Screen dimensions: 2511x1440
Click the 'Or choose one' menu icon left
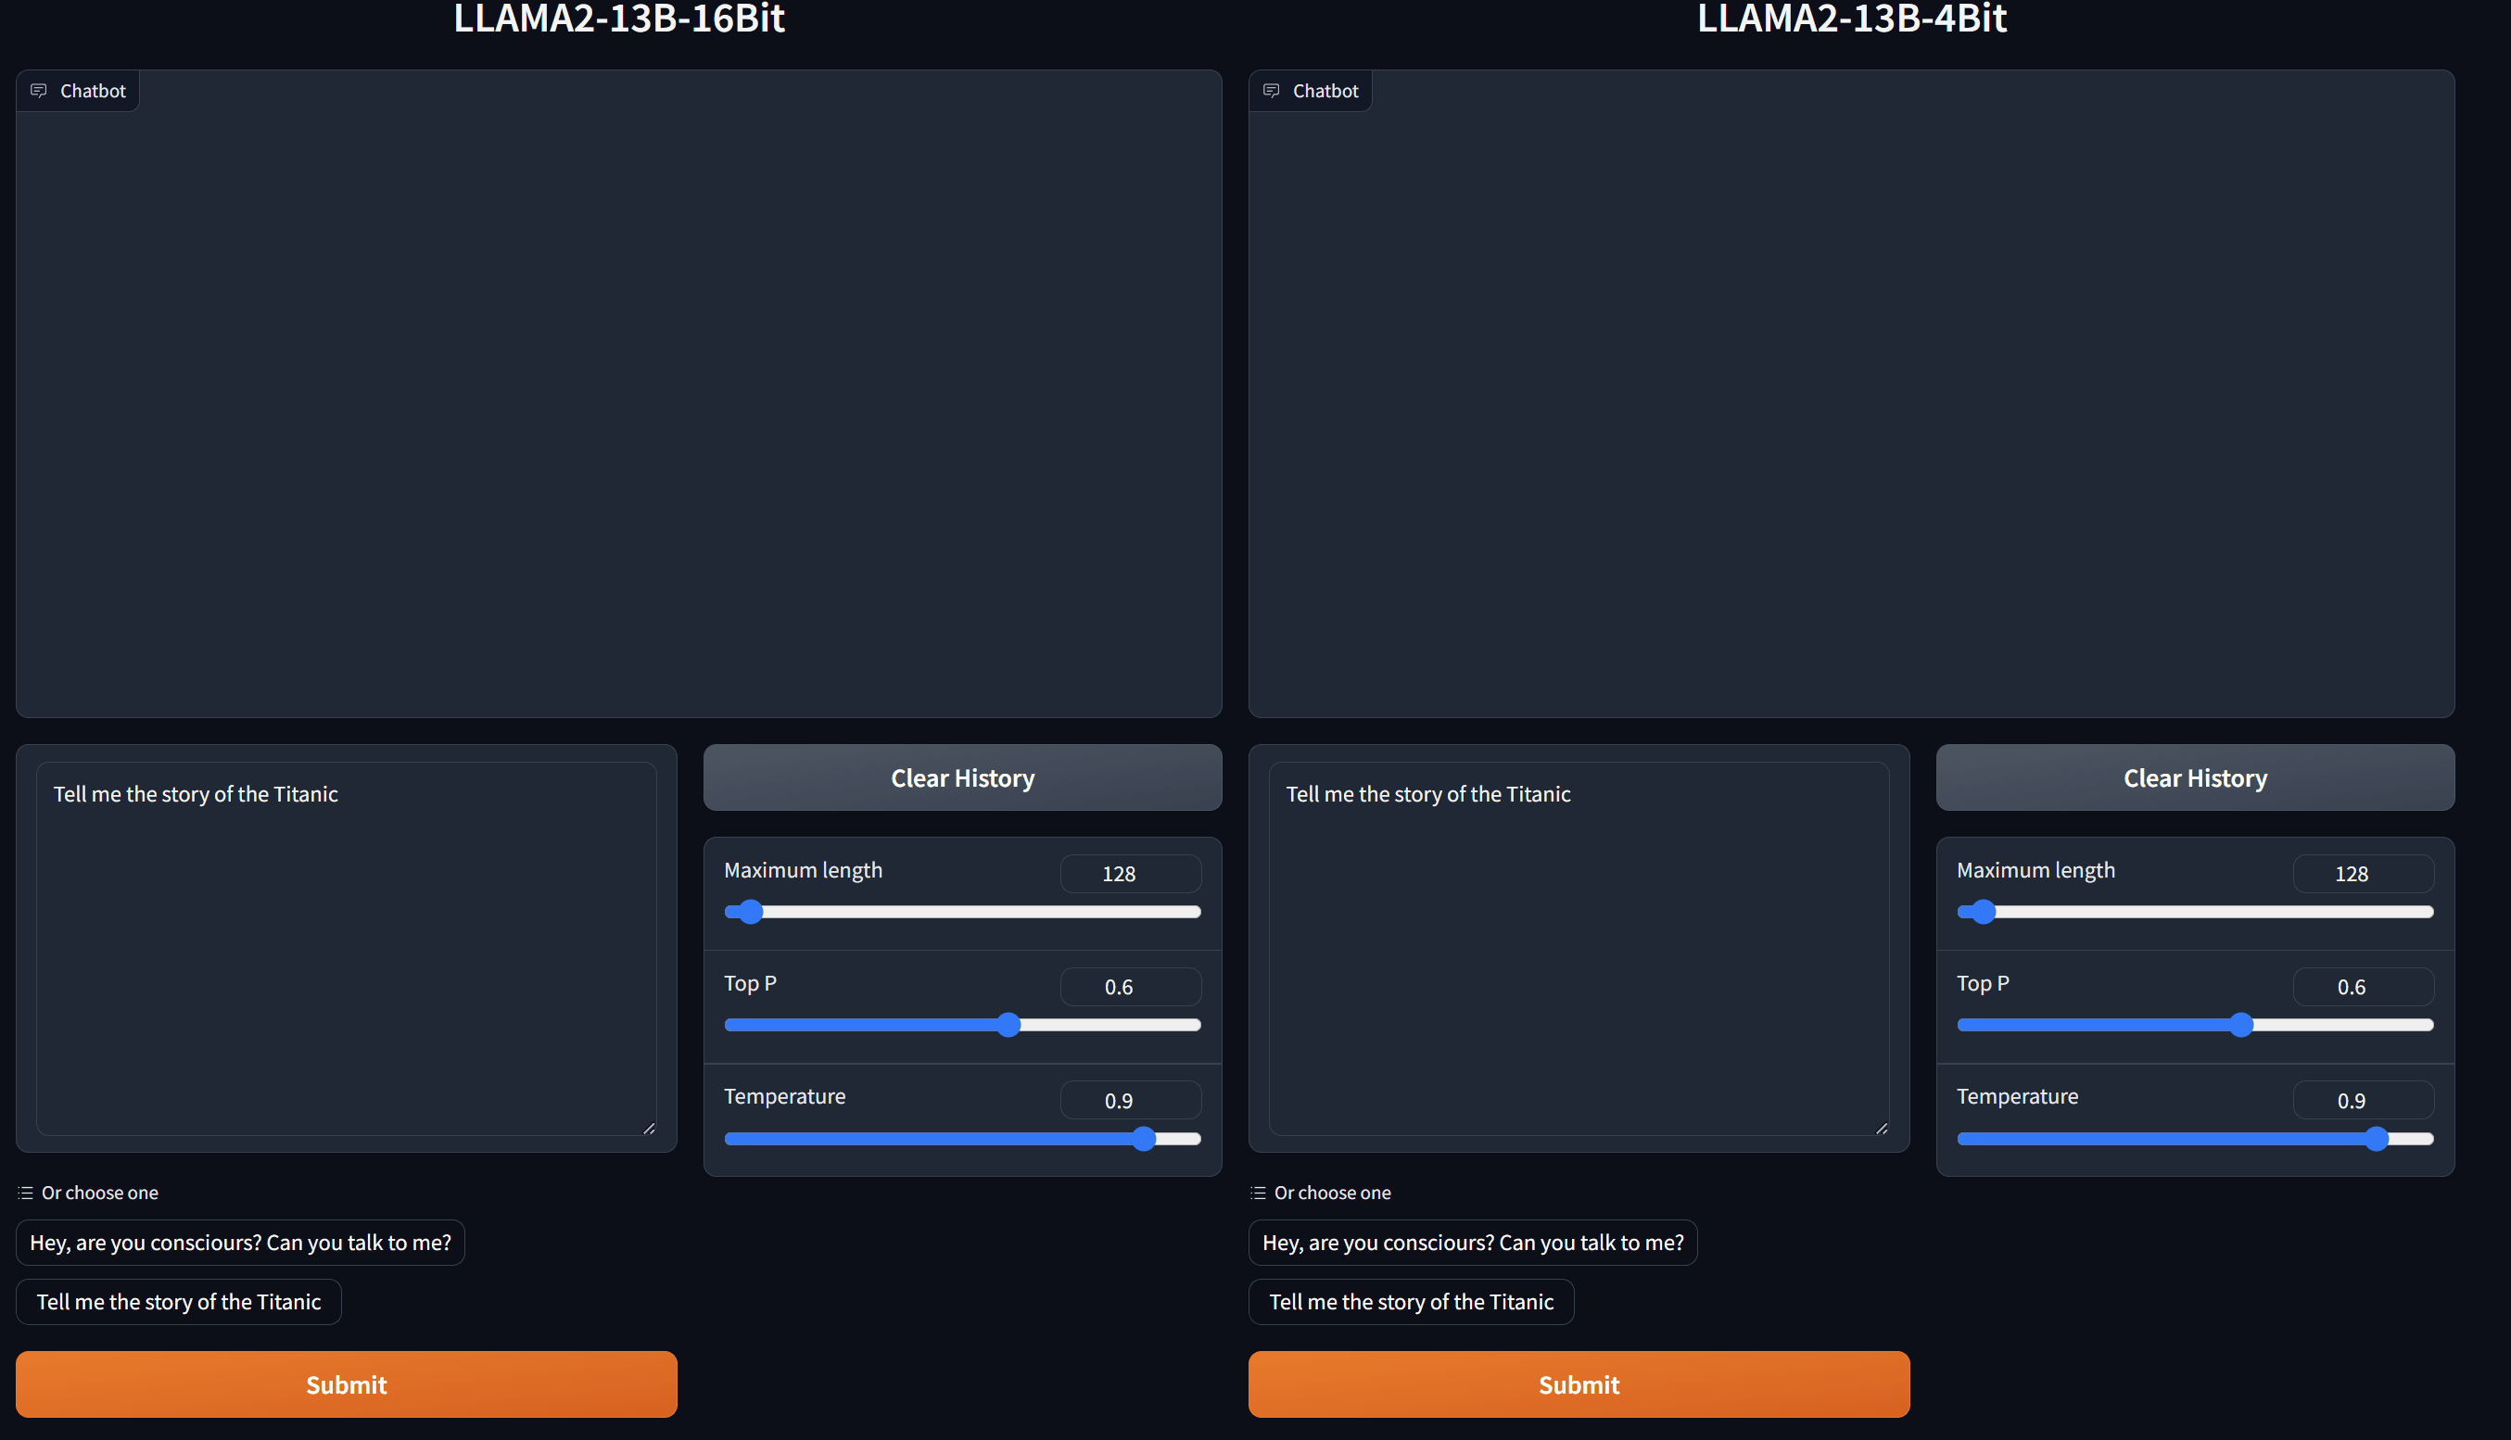(x=24, y=1192)
